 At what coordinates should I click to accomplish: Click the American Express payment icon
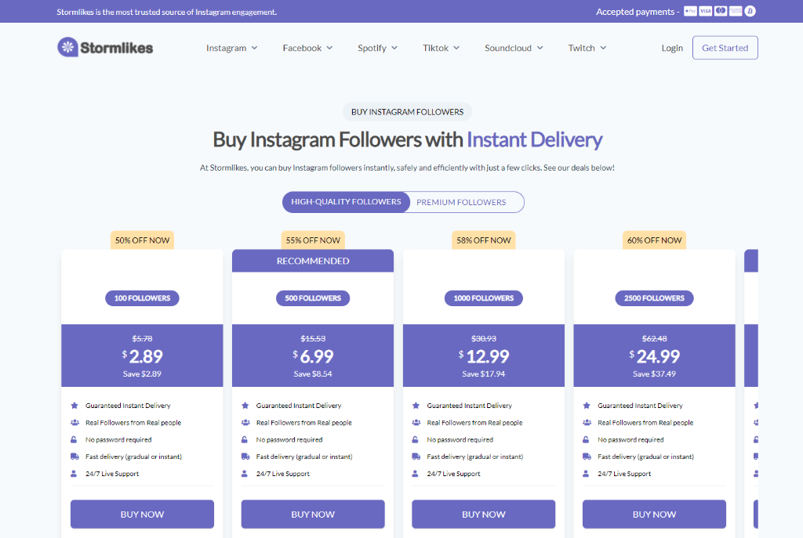click(736, 11)
